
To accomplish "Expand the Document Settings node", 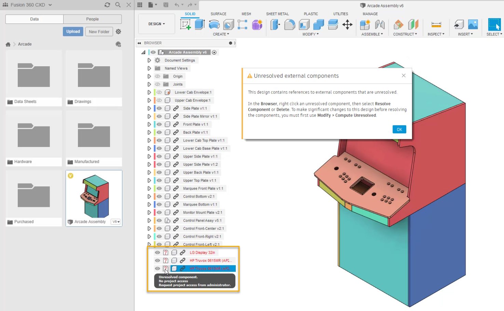I will click(149, 60).
